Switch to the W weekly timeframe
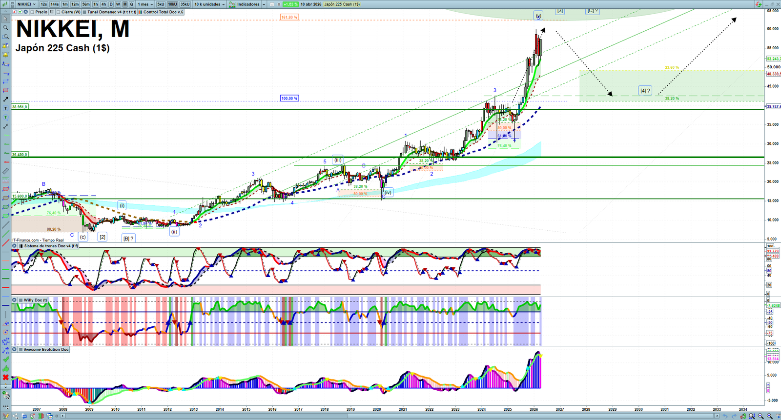The height and width of the screenshot is (420, 781). pyautogui.click(x=118, y=4)
